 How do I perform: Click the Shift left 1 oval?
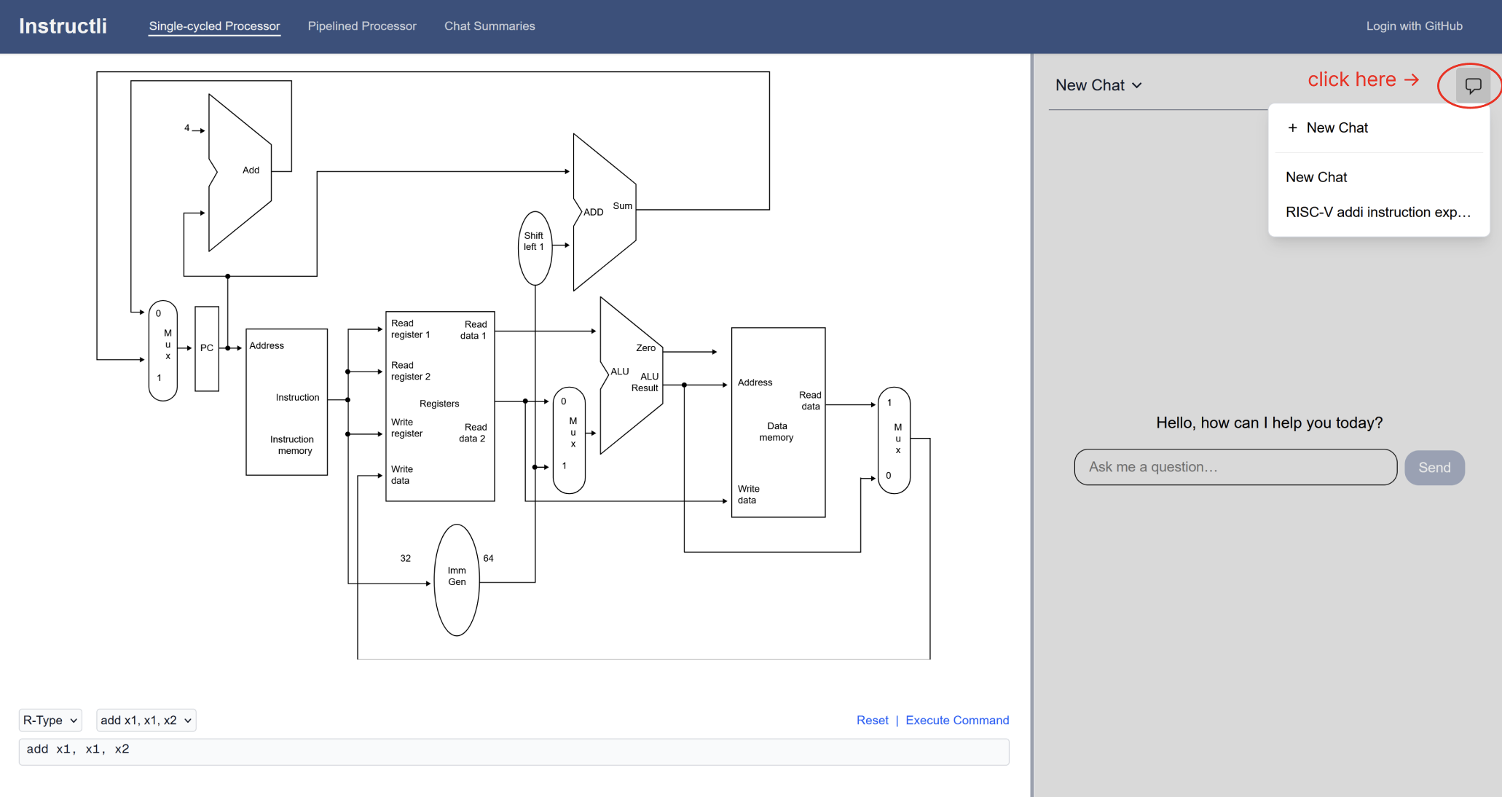(x=535, y=248)
